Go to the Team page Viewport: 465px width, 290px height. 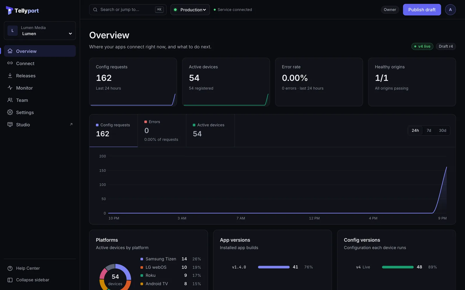40,100
